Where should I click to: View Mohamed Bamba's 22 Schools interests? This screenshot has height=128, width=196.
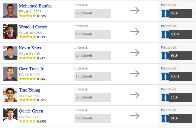(x=93, y=13)
